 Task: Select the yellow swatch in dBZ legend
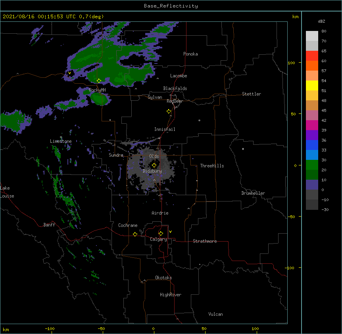(x=312, y=85)
